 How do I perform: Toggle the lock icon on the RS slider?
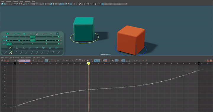pyautogui.click(x=61, y=37)
